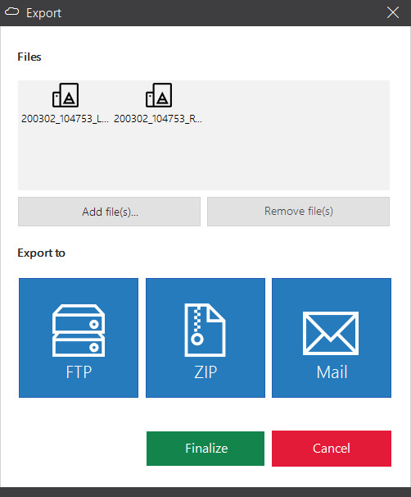411x497 pixels.
Task: Click the 200302_104753_L... file name label
Action: click(x=65, y=119)
